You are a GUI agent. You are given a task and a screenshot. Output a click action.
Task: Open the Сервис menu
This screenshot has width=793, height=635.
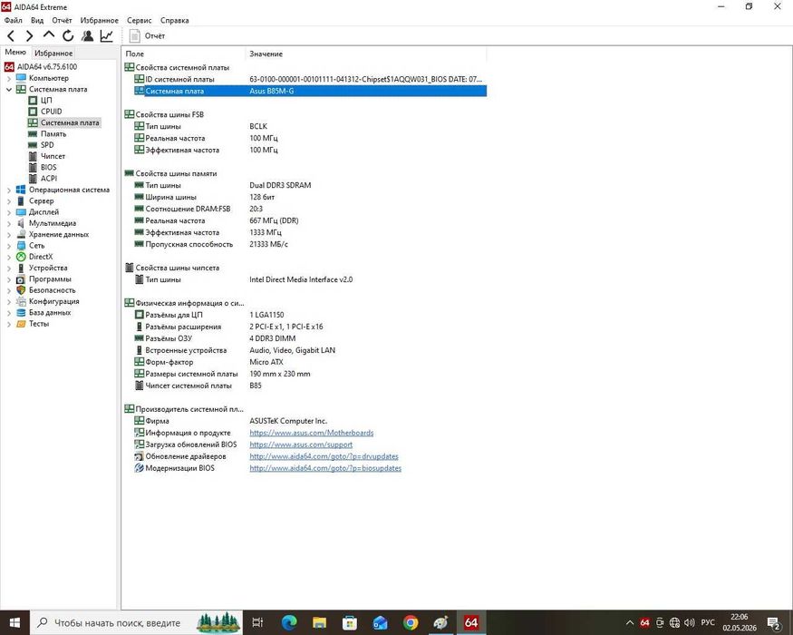point(139,20)
